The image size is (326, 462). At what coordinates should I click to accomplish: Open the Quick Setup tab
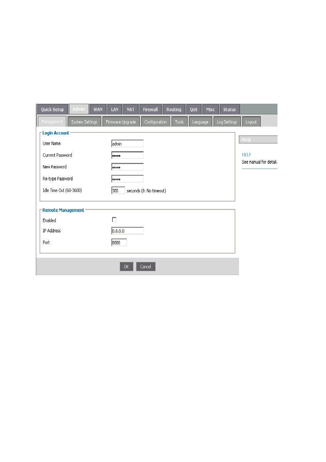(52, 110)
